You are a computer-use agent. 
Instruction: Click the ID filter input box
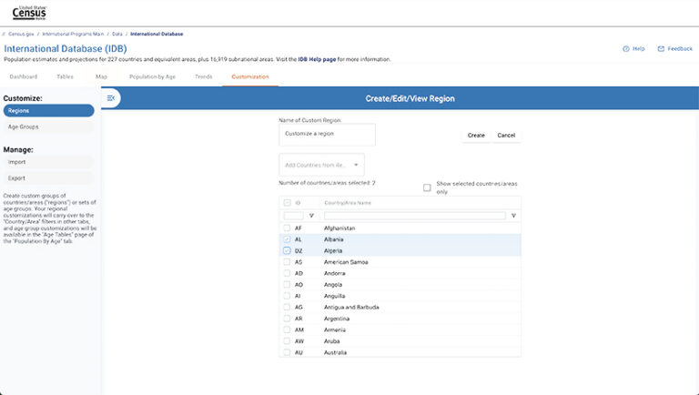[293, 216]
